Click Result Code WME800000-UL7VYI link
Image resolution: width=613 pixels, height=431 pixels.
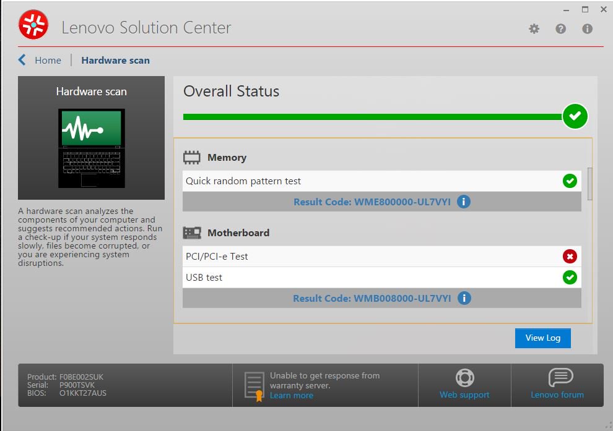coord(372,202)
